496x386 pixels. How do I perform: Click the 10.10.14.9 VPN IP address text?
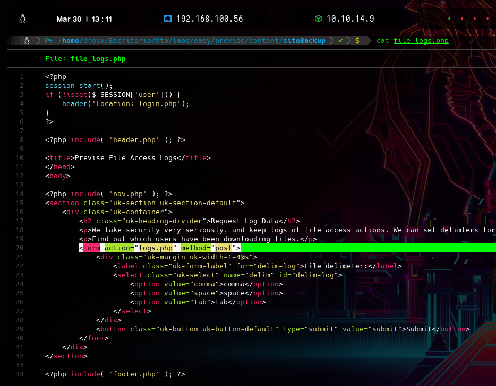[350, 19]
